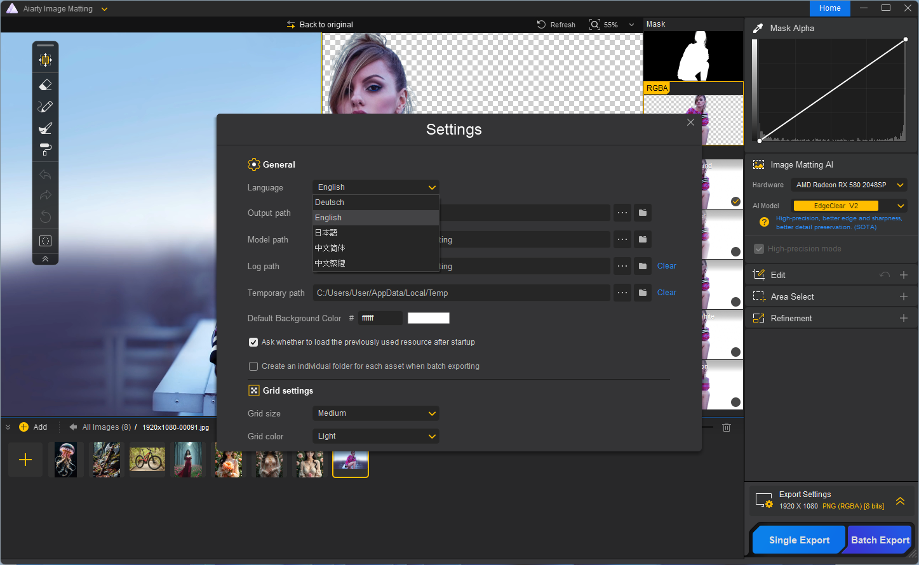
Task: Choose Deutsch from language list
Action: [x=330, y=203]
